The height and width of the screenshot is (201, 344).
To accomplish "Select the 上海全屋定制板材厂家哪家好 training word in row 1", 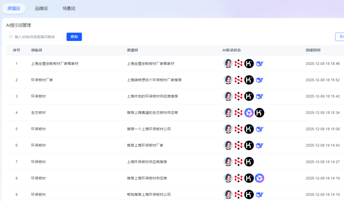I will tap(55, 64).
